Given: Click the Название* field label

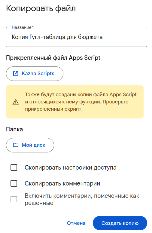Looking at the screenshot, I should coord(23,27).
